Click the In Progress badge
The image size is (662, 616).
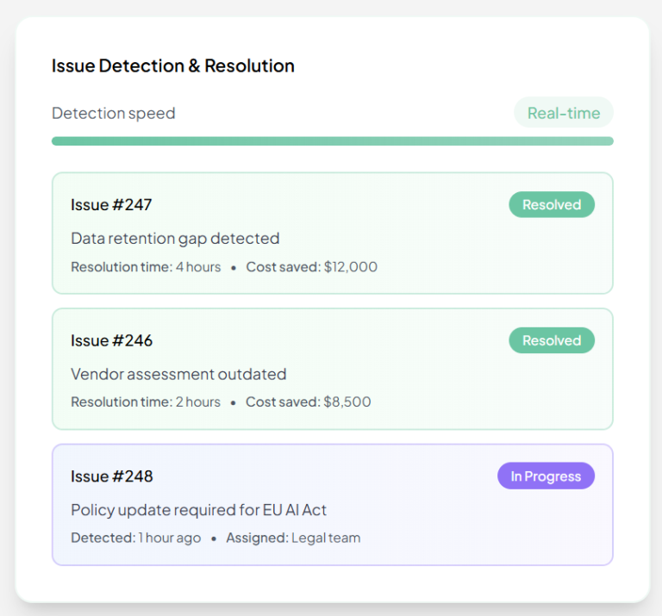pos(546,476)
